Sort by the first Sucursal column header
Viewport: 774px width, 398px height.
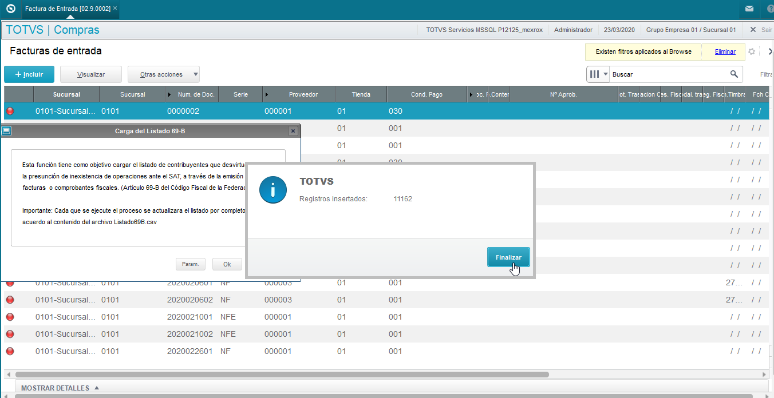click(x=66, y=94)
